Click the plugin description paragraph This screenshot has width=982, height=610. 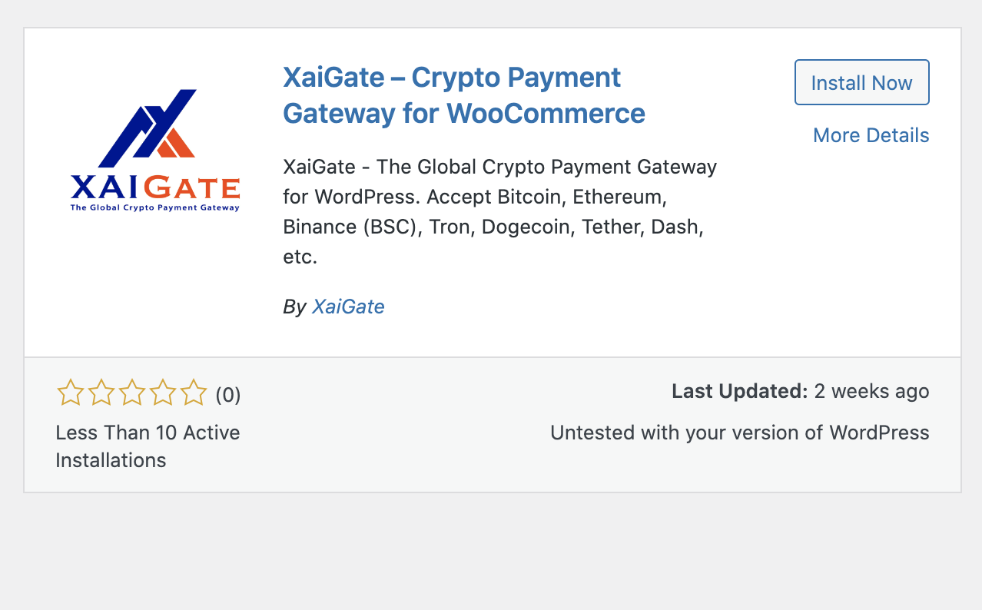coord(499,211)
